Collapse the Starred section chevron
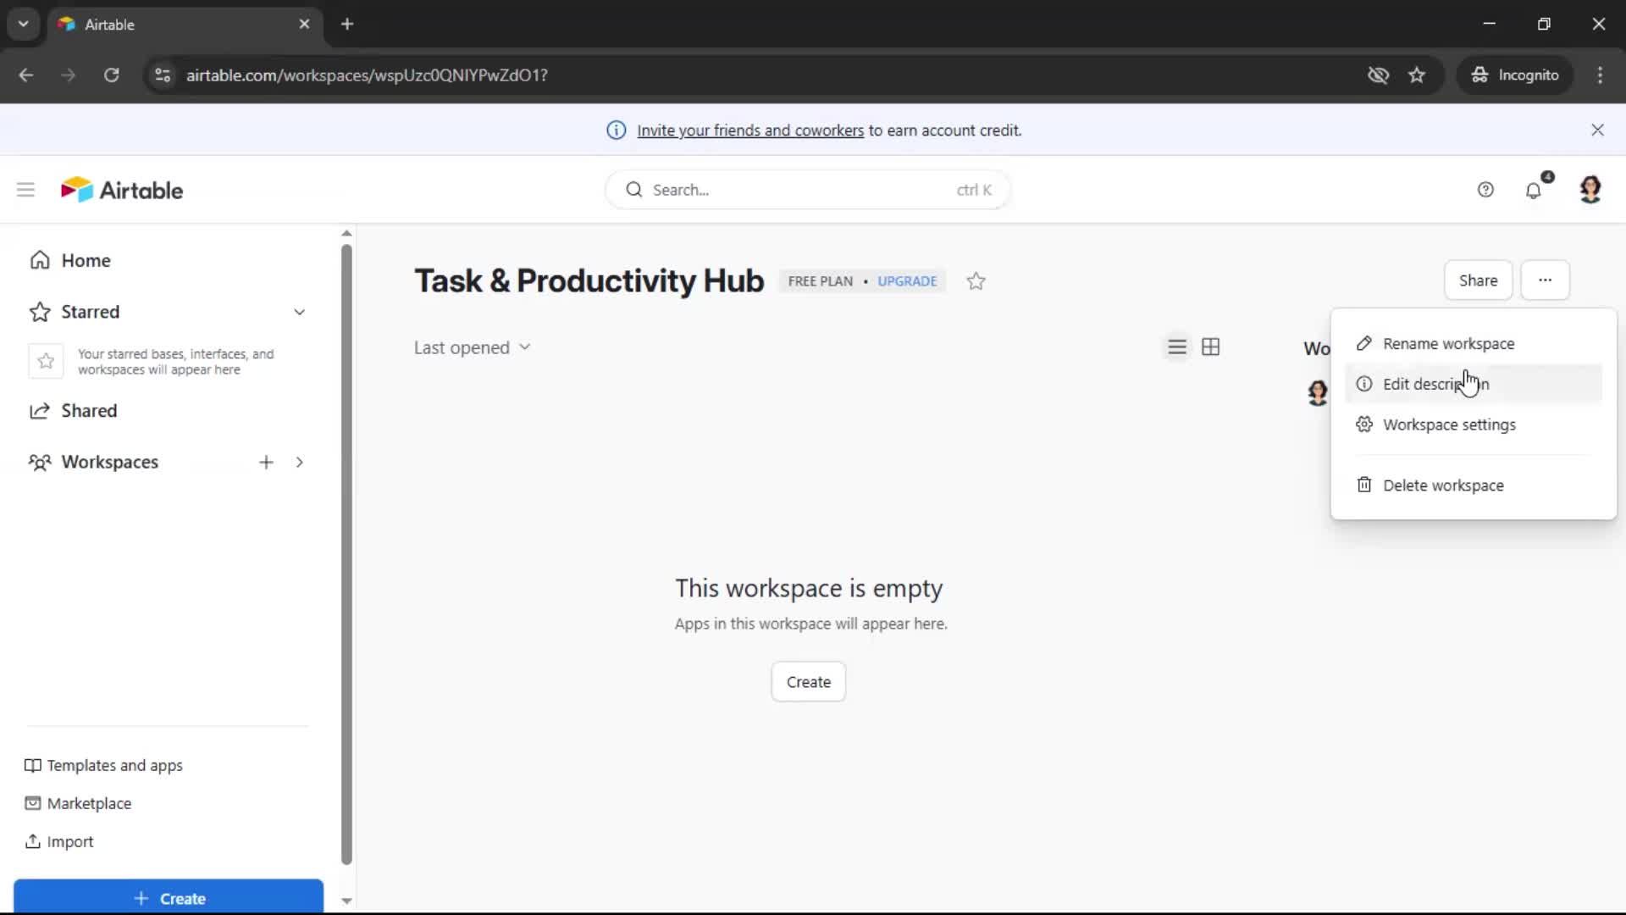The height and width of the screenshot is (915, 1626). coord(300,312)
